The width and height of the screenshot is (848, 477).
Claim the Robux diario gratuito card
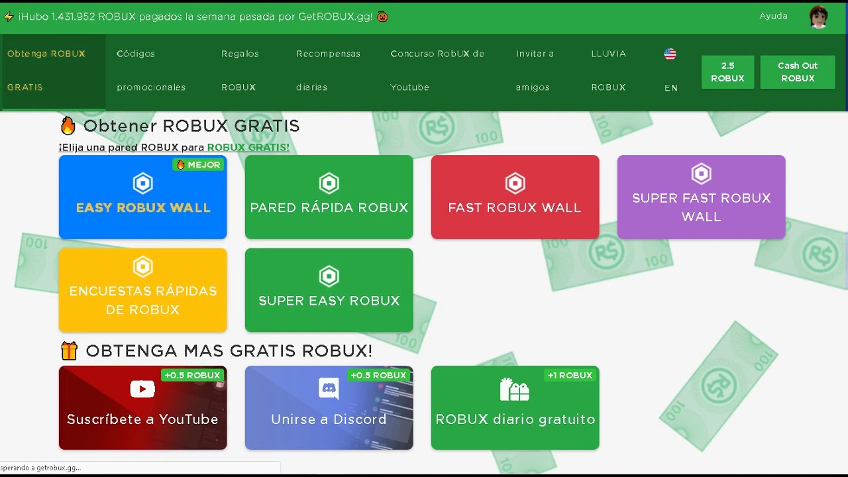pos(515,407)
